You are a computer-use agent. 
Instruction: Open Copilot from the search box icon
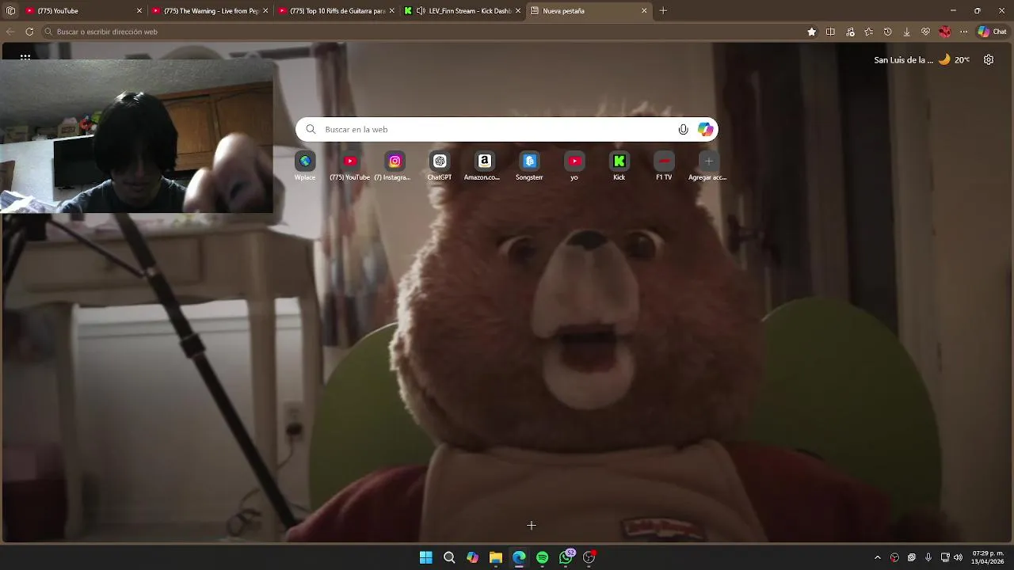pyautogui.click(x=705, y=129)
